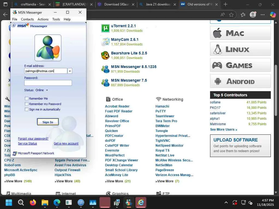
Task: Open Edge Settings and more menu
Action: click(263, 15)
